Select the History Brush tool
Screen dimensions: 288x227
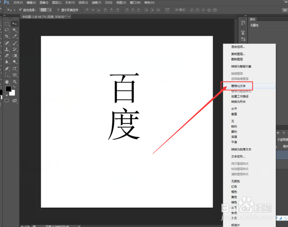coord(15,49)
